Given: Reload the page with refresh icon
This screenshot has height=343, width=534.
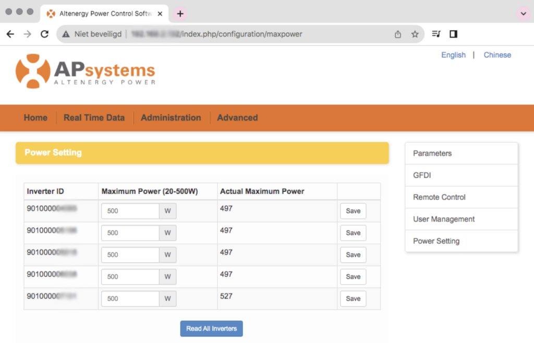Looking at the screenshot, I should tap(45, 34).
